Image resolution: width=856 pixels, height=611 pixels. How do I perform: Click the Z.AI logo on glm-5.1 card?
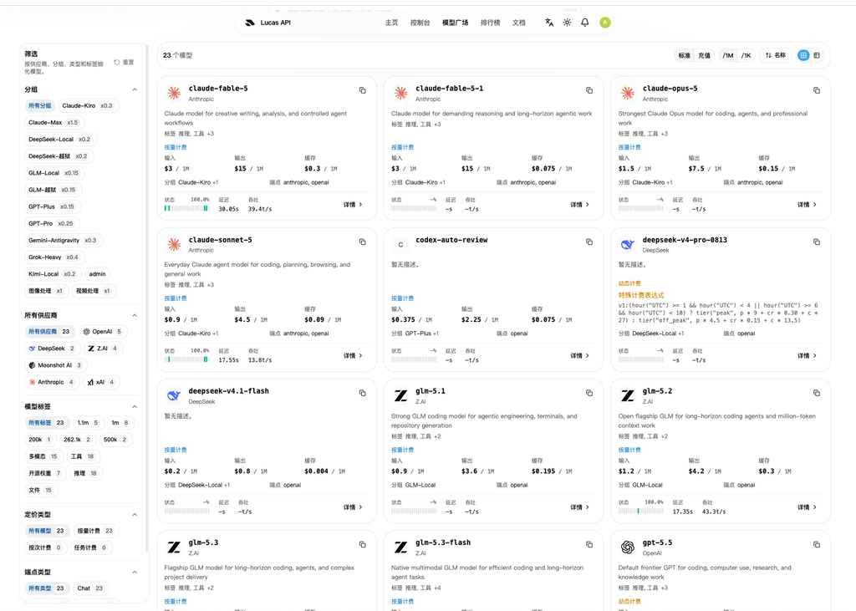pyautogui.click(x=400, y=396)
